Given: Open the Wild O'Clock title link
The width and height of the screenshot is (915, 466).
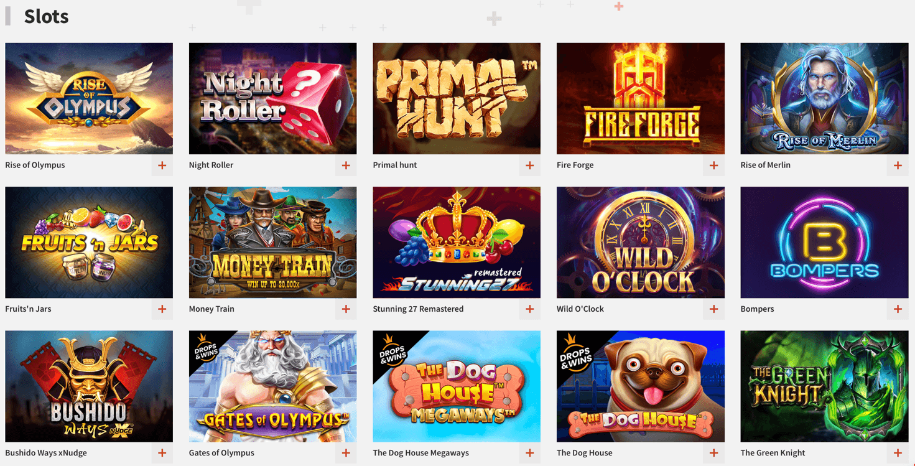Looking at the screenshot, I should pos(580,309).
